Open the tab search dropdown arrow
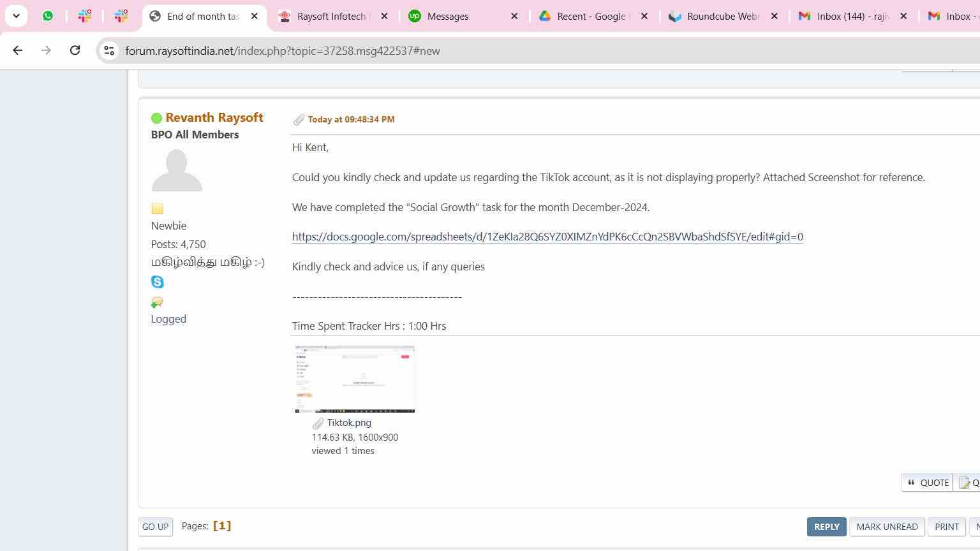 coord(16,16)
